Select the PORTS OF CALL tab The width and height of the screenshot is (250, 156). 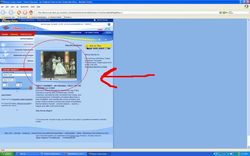[x=26, y=34]
